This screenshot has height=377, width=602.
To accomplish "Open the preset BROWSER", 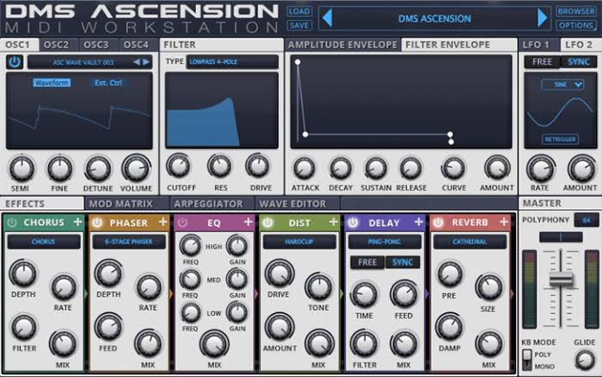I will pyautogui.click(x=576, y=11).
